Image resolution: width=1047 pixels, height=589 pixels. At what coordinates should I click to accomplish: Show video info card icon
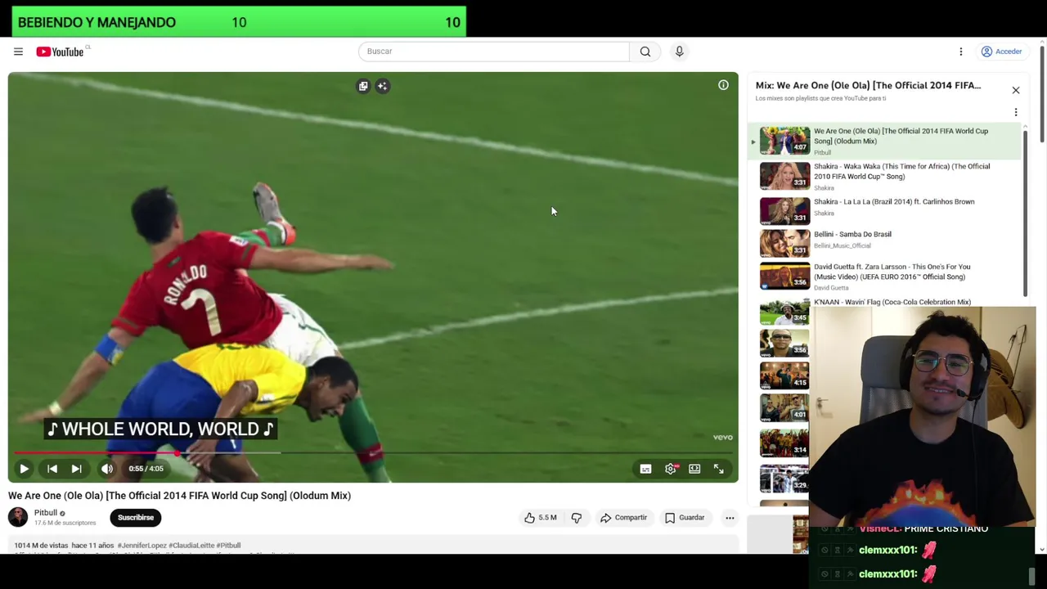723,85
